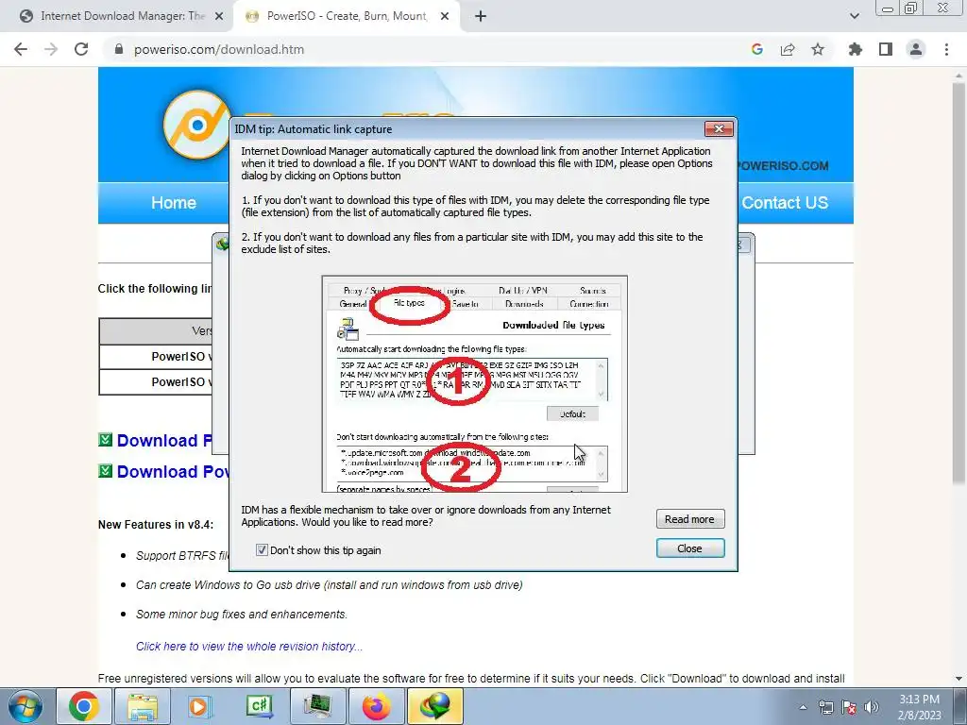Bookmark this page with star icon
This screenshot has height=725, width=967.
(818, 49)
